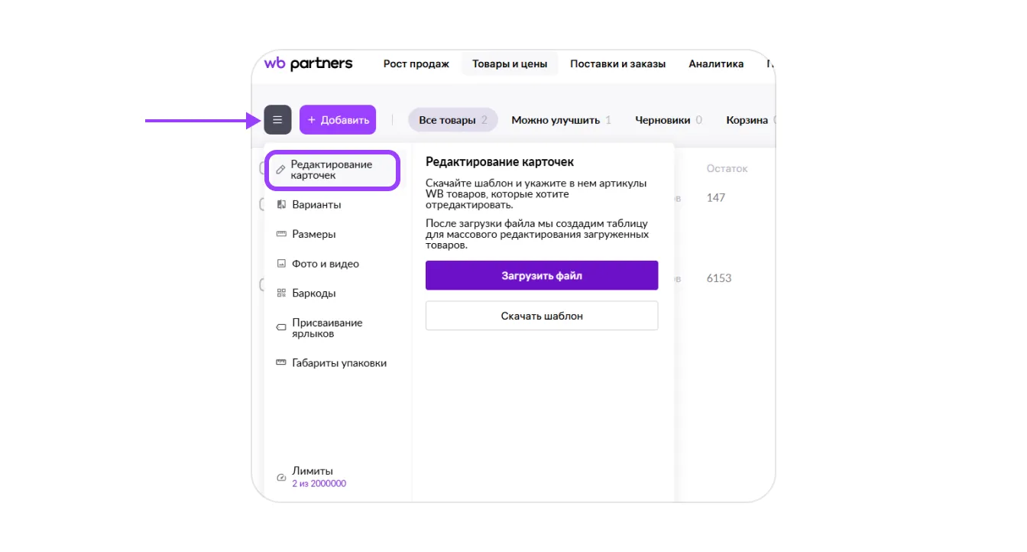Click the gauge icon next to Лимиты
This screenshot has height=552, width=1027.
pos(281,477)
